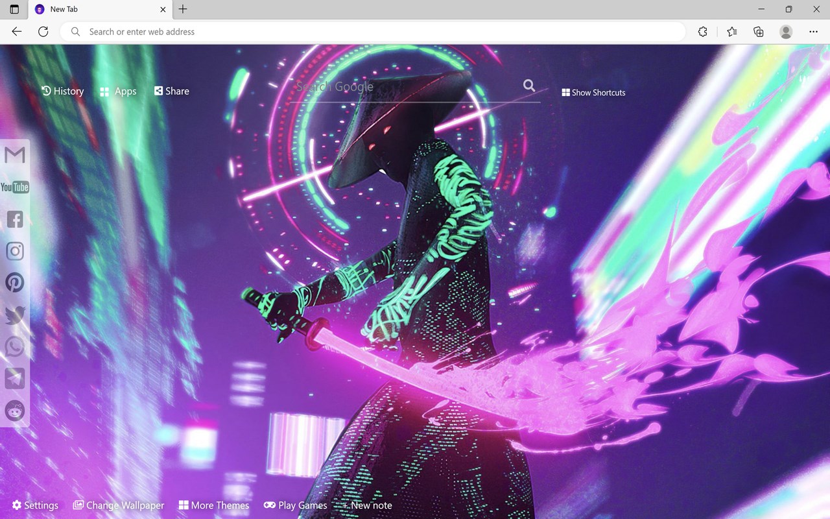This screenshot has width=830, height=519.
Task: Click Share link
Action: pos(172,91)
